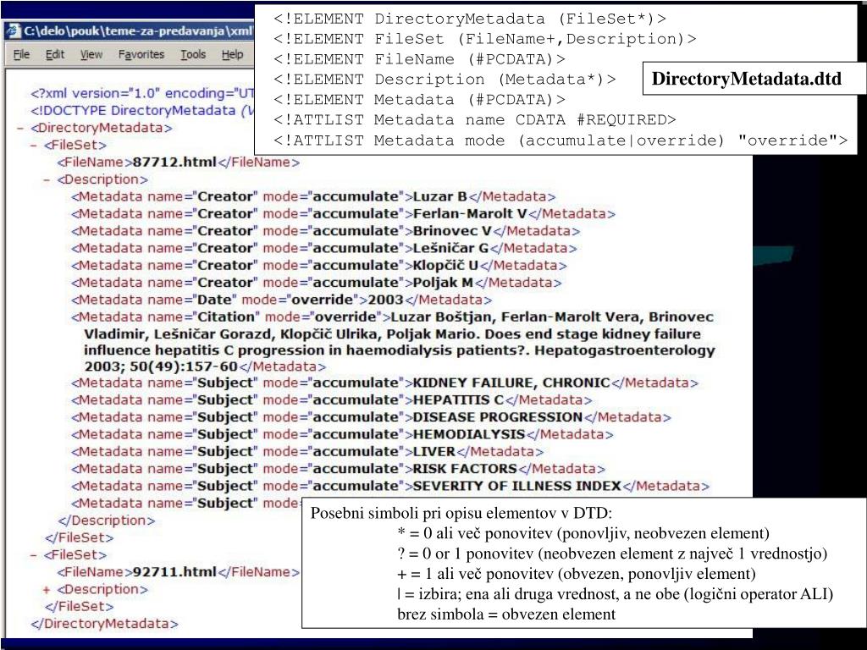Click the Subject RISK FACTORS

(x=465, y=468)
